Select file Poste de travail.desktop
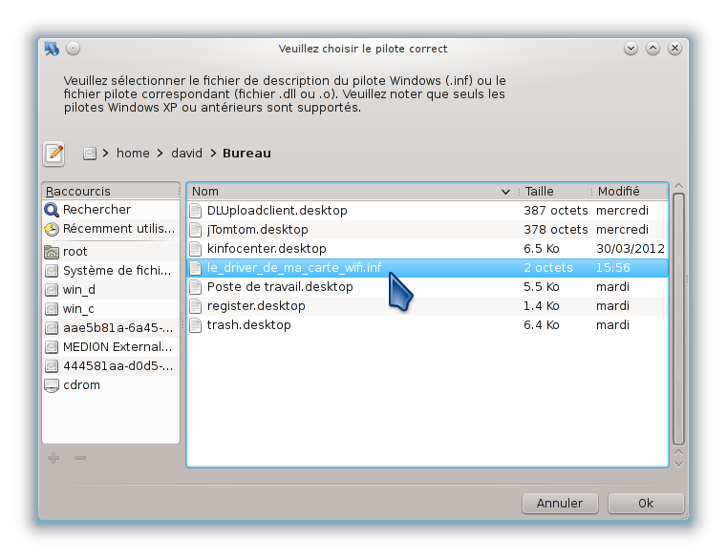The width and height of the screenshot is (727, 558). tap(427, 287)
